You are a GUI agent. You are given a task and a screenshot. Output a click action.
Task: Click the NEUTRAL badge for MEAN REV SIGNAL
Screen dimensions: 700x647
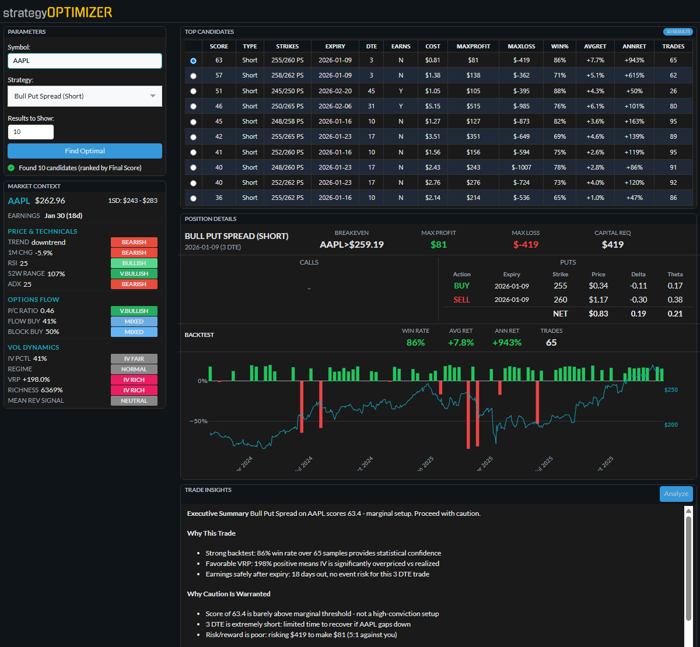tap(134, 400)
